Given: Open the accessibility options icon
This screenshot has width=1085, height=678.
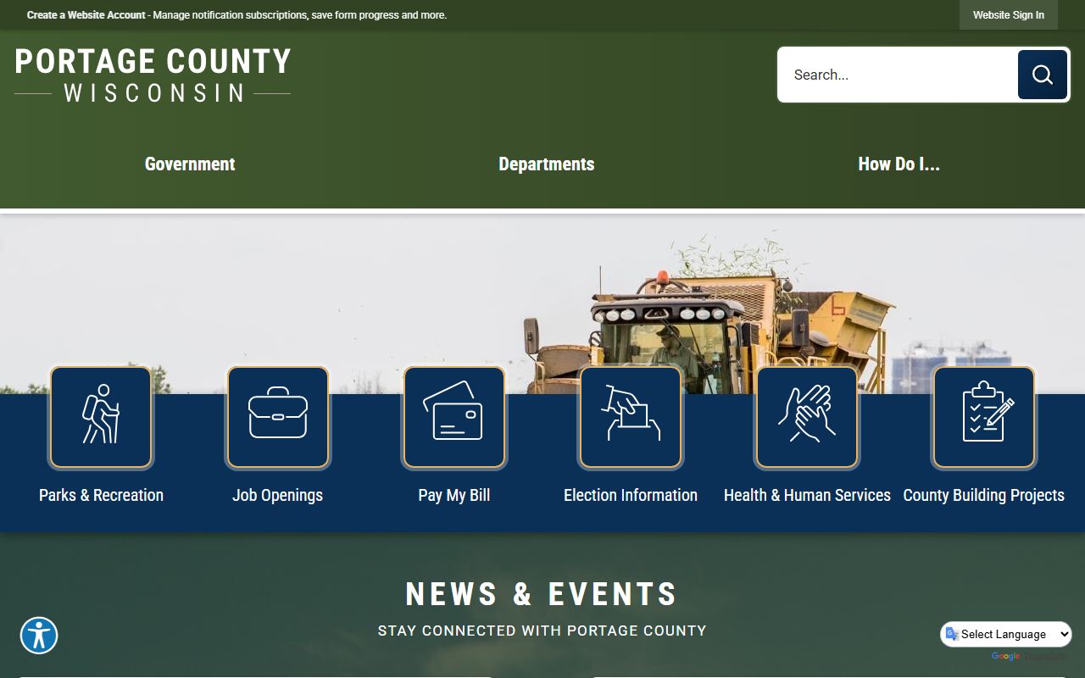Looking at the screenshot, I should (x=39, y=636).
